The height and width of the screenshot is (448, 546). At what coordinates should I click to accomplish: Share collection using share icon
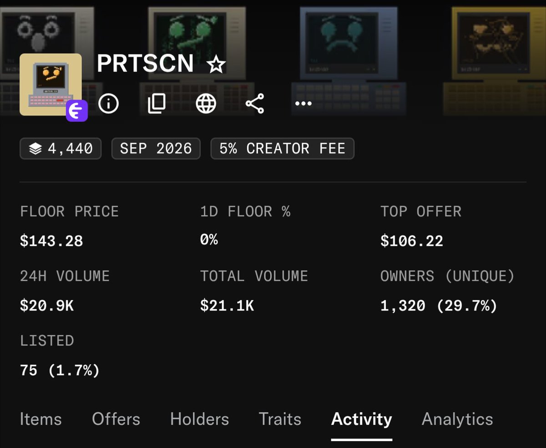coord(255,104)
